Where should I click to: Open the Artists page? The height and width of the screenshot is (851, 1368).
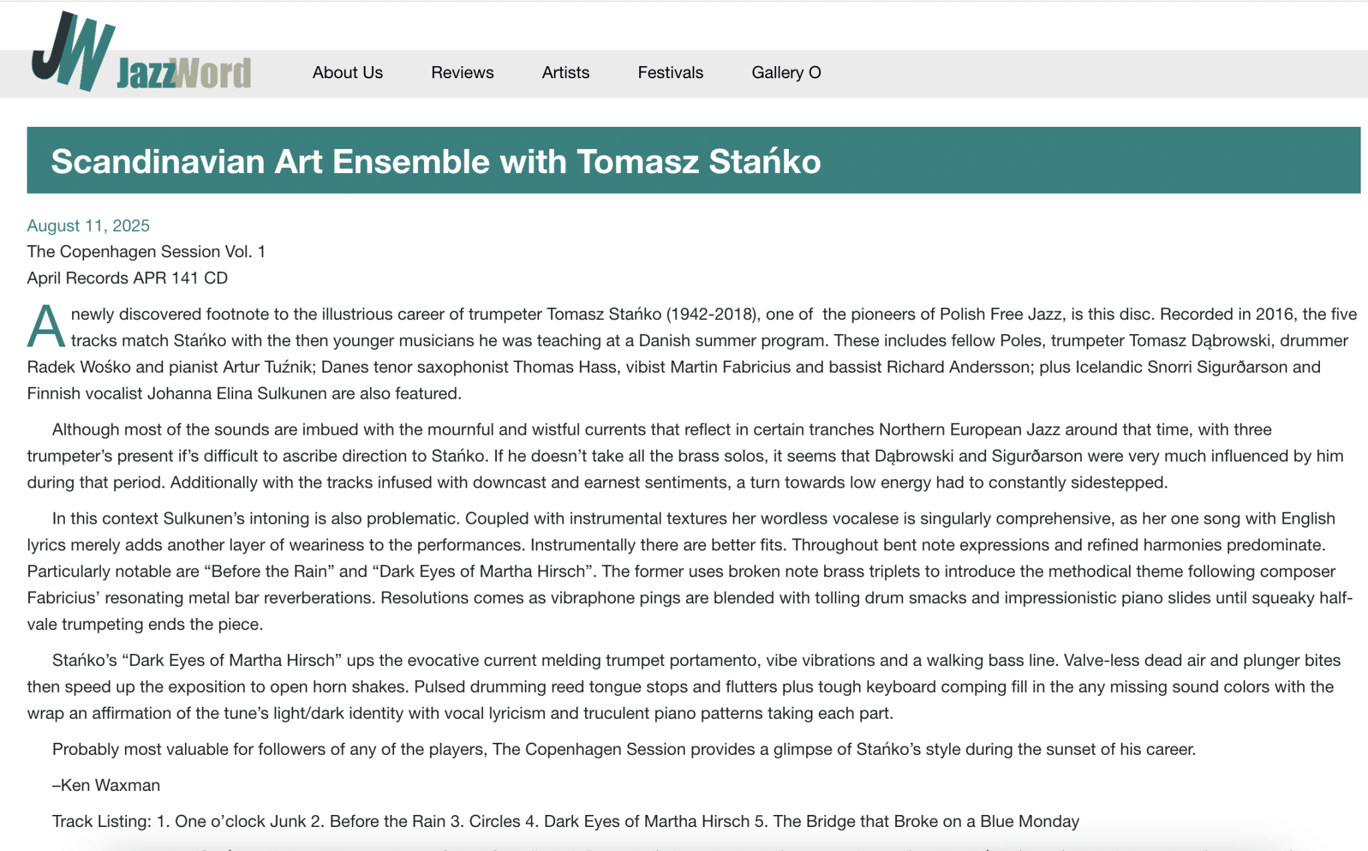coord(566,72)
